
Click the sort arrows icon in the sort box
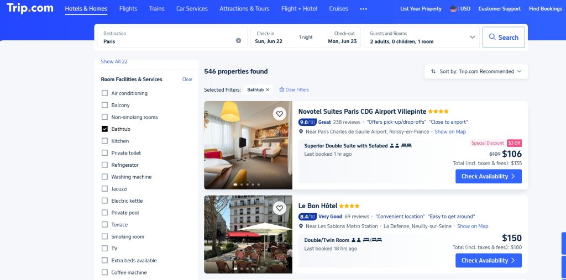433,71
